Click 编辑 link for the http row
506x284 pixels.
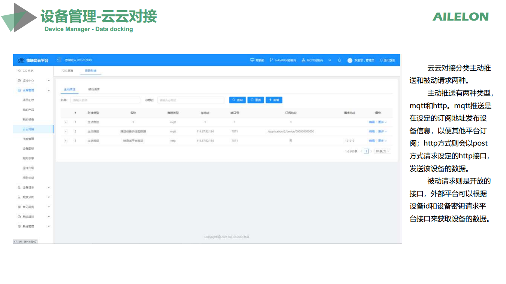(371, 141)
